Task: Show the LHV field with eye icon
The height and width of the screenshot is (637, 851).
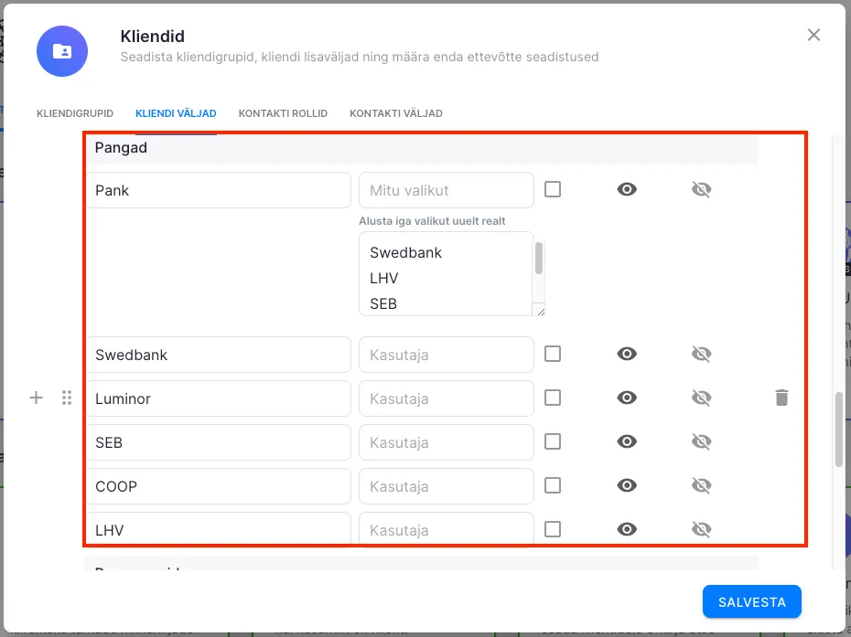Action: (x=627, y=528)
